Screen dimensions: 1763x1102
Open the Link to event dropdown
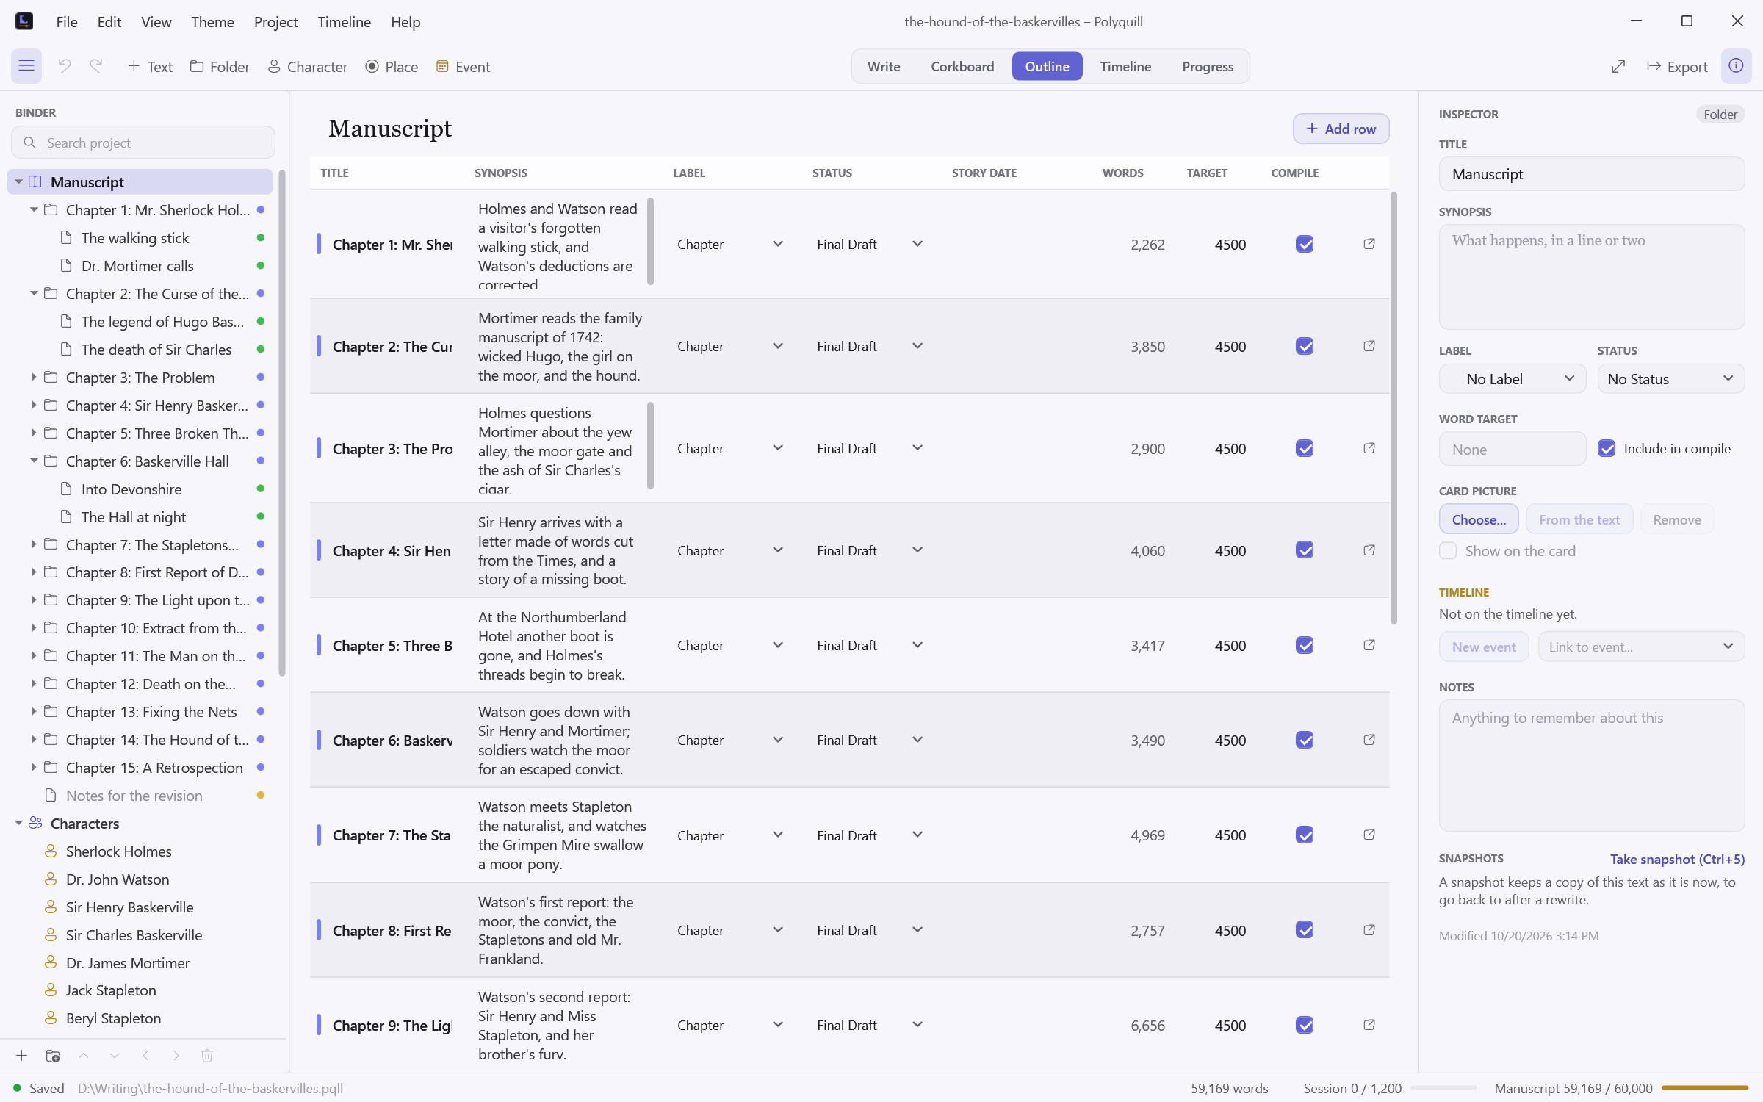pyautogui.click(x=1641, y=647)
